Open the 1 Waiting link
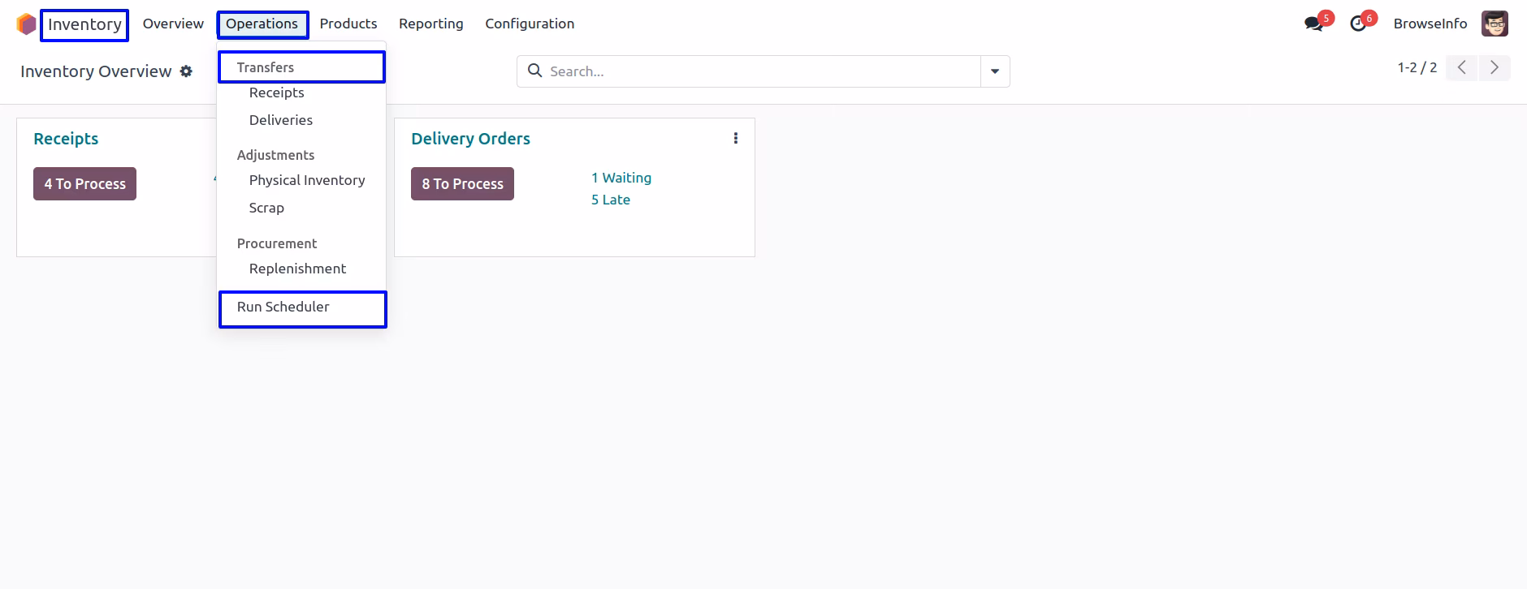The height and width of the screenshot is (589, 1527). pyautogui.click(x=621, y=178)
